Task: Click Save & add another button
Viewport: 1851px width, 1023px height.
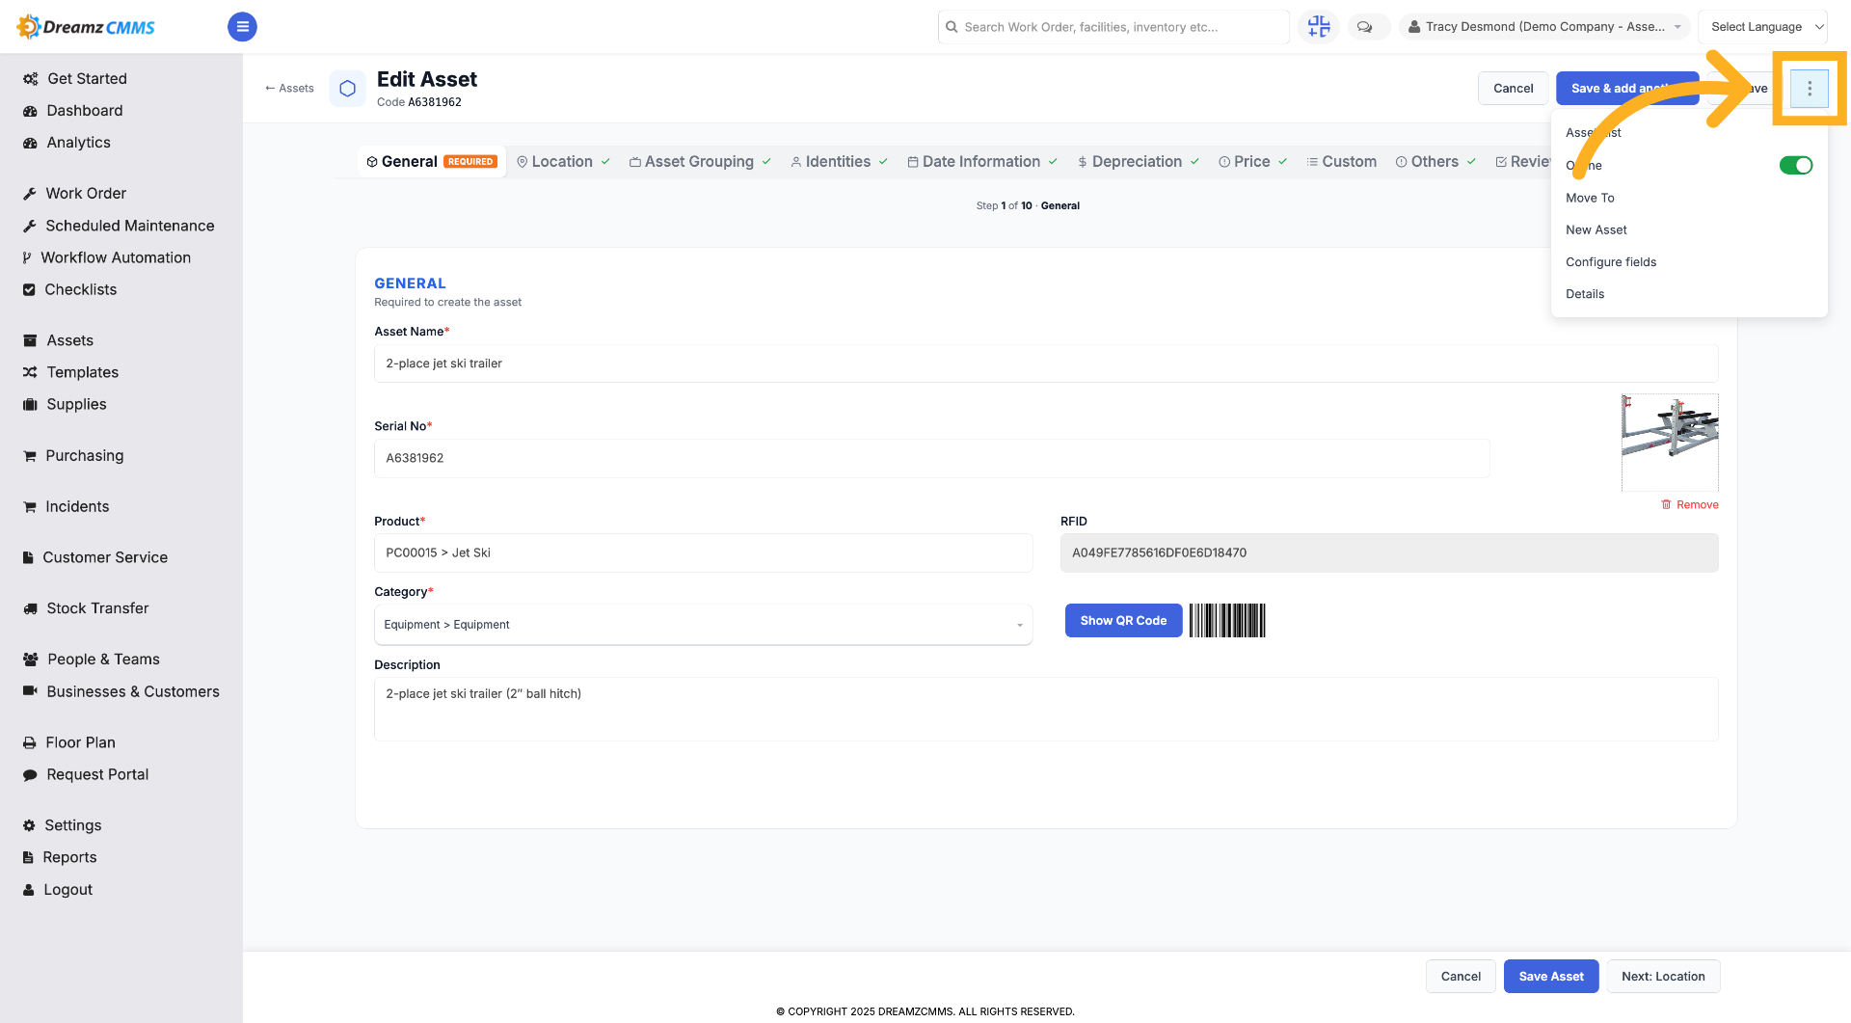Action: (x=1626, y=89)
